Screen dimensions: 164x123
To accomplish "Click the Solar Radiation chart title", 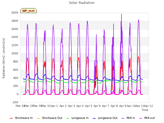I will (82, 3).
